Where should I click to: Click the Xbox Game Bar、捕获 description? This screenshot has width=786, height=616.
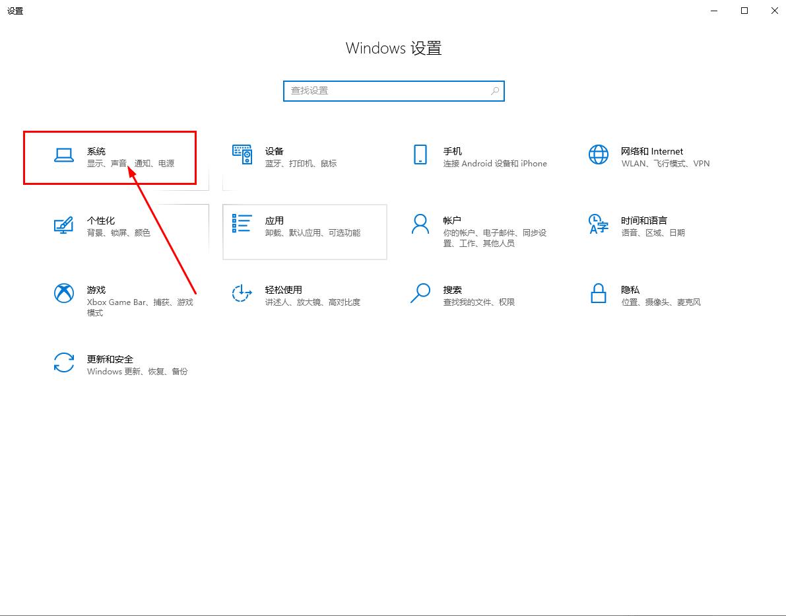coord(140,307)
